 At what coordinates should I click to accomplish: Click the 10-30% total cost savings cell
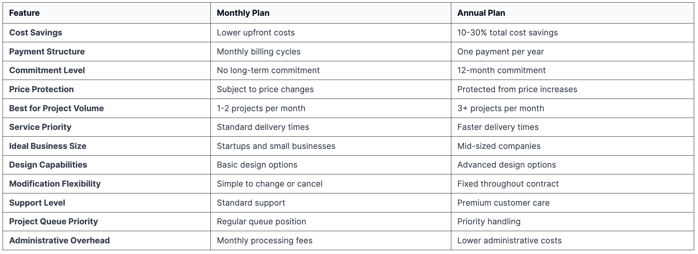pos(507,33)
